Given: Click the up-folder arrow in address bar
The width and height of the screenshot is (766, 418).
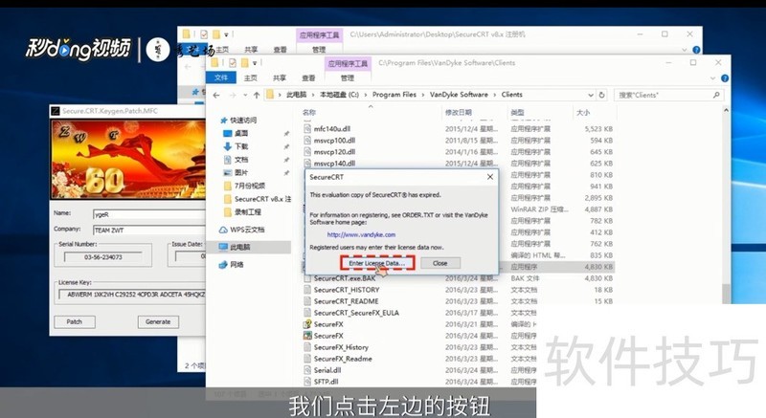Looking at the screenshot, I should pyautogui.click(x=257, y=95).
